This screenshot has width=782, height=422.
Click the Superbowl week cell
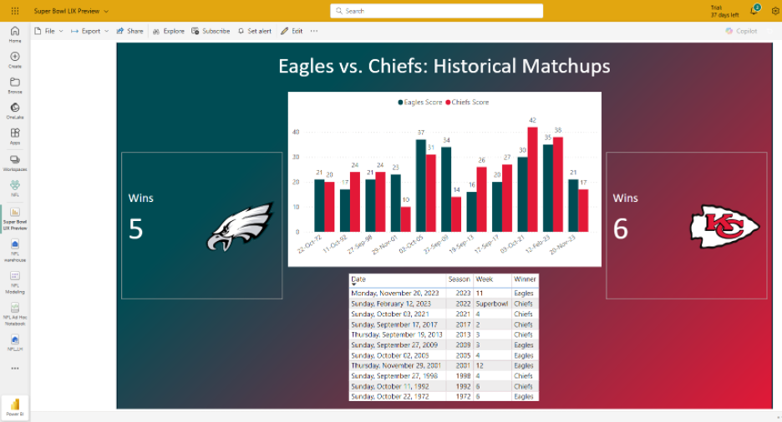coord(492,304)
